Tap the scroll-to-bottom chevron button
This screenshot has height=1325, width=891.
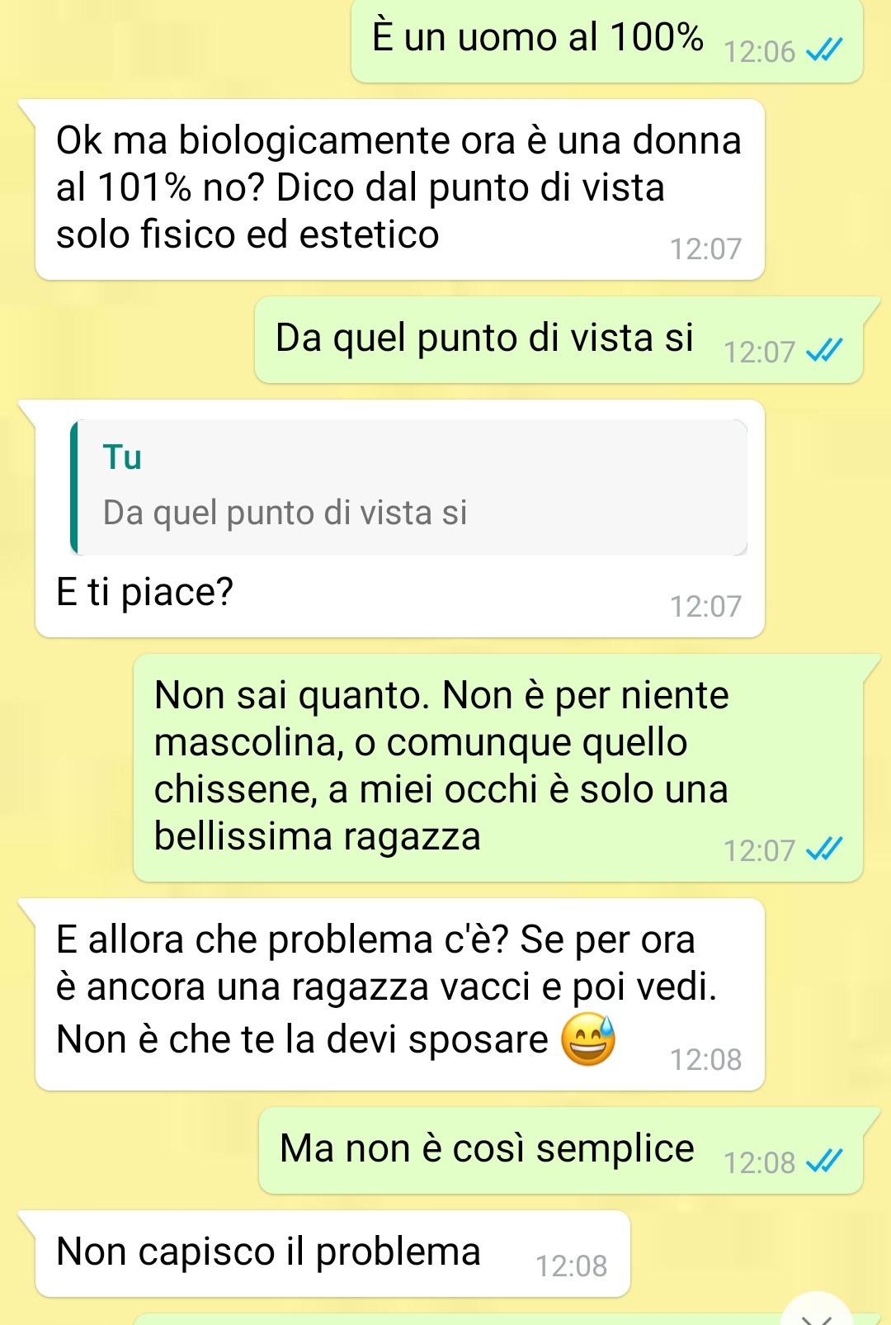tap(817, 1313)
